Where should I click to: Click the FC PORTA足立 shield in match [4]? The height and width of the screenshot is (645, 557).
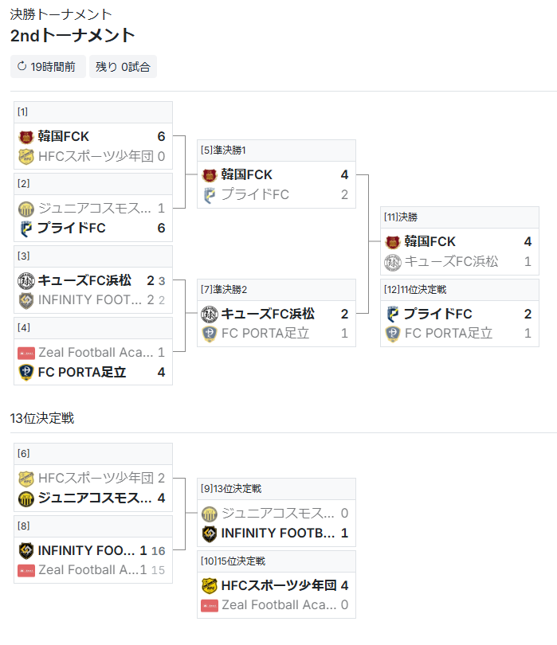pyautogui.click(x=26, y=373)
